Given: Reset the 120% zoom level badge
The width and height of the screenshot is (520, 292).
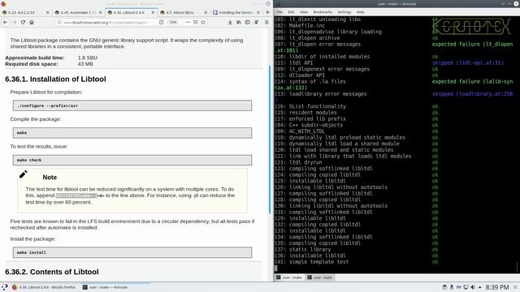Looking at the screenshot, I should click(x=173, y=22).
